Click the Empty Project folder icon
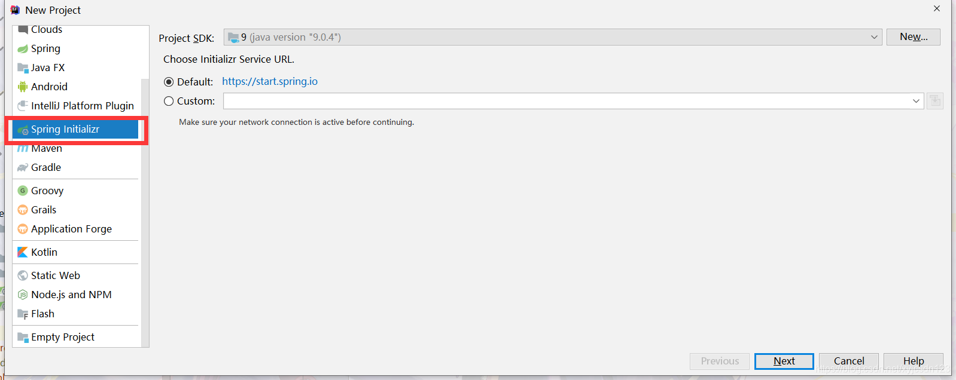The height and width of the screenshot is (380, 956). tap(23, 338)
